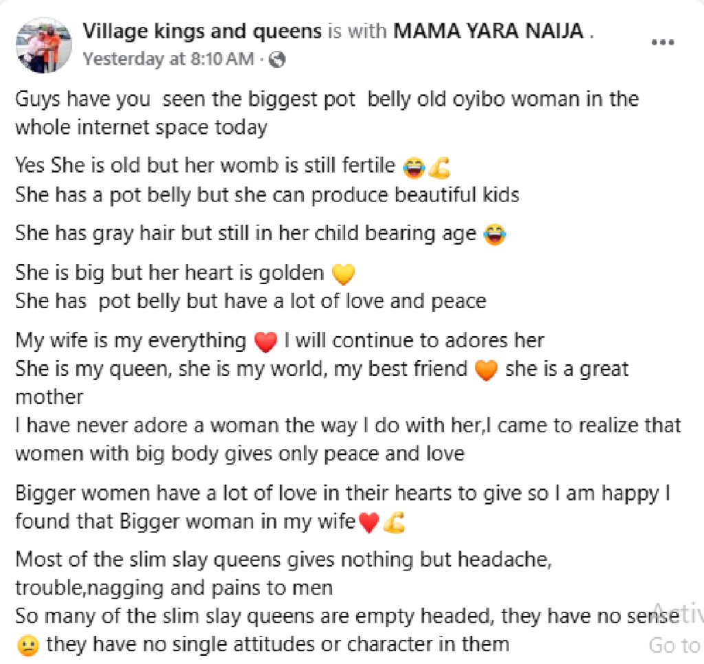Click the laughing emoji after 'child bearing age'
Image resolution: width=704 pixels, height=664 pixels.
[x=495, y=235]
